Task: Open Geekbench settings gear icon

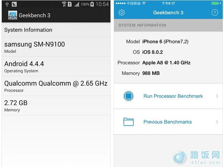Action: tap(122, 13)
